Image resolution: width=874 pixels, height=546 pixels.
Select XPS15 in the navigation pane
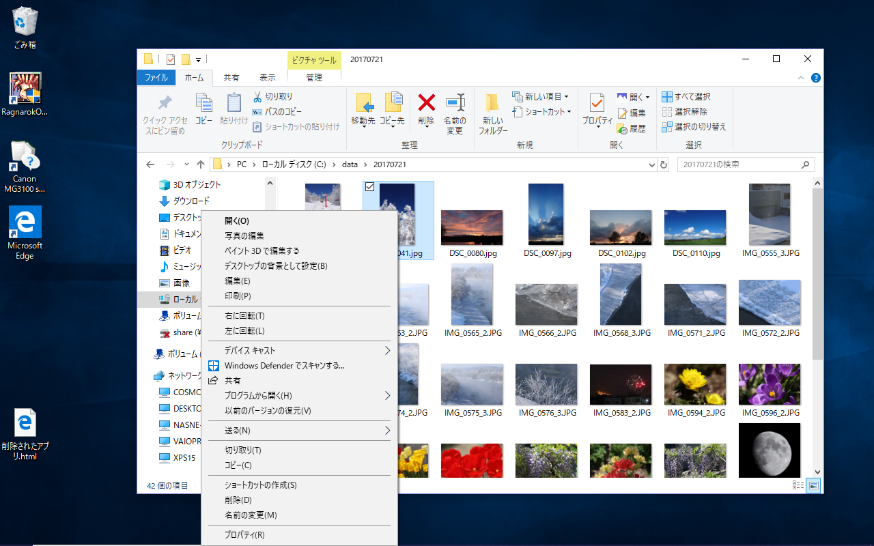pyautogui.click(x=178, y=458)
